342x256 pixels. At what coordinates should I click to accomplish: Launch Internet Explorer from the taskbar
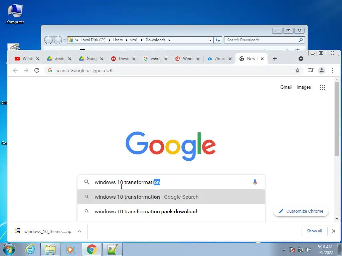[x=30, y=249]
